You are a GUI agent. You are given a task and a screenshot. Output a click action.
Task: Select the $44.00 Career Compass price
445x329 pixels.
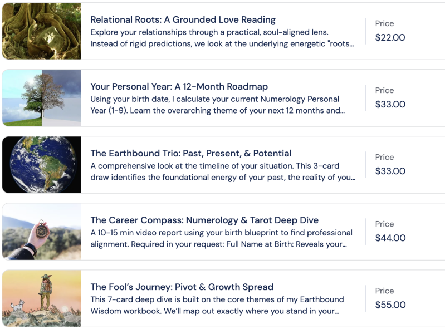click(390, 238)
